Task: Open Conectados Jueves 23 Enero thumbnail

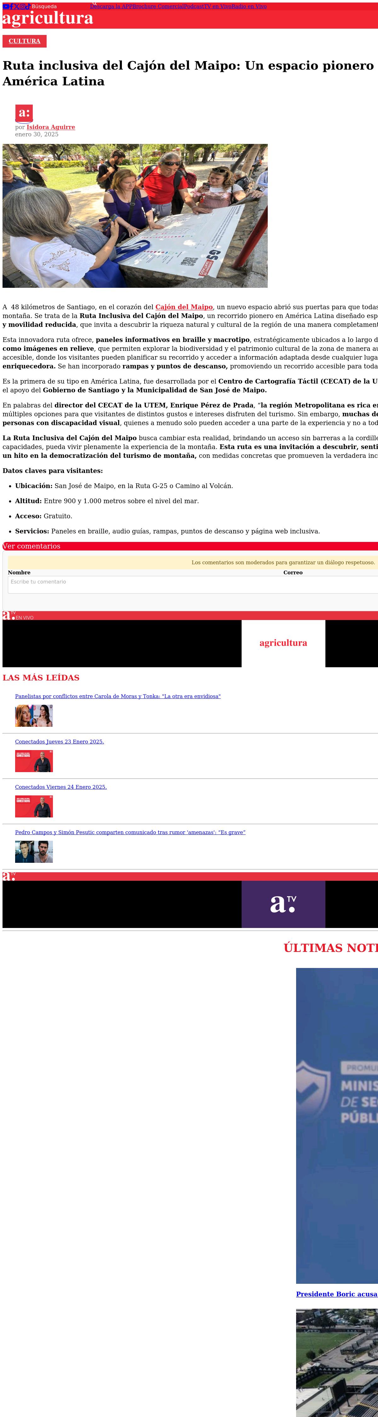Action: 34,761
